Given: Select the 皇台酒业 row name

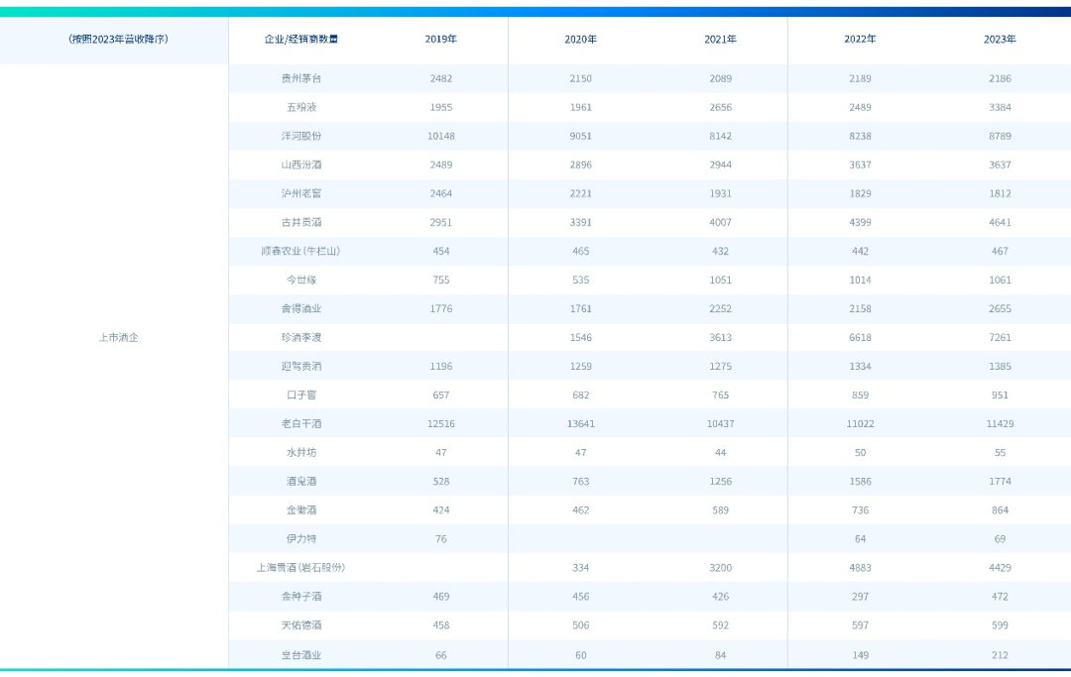Looking at the screenshot, I should pos(301,654).
